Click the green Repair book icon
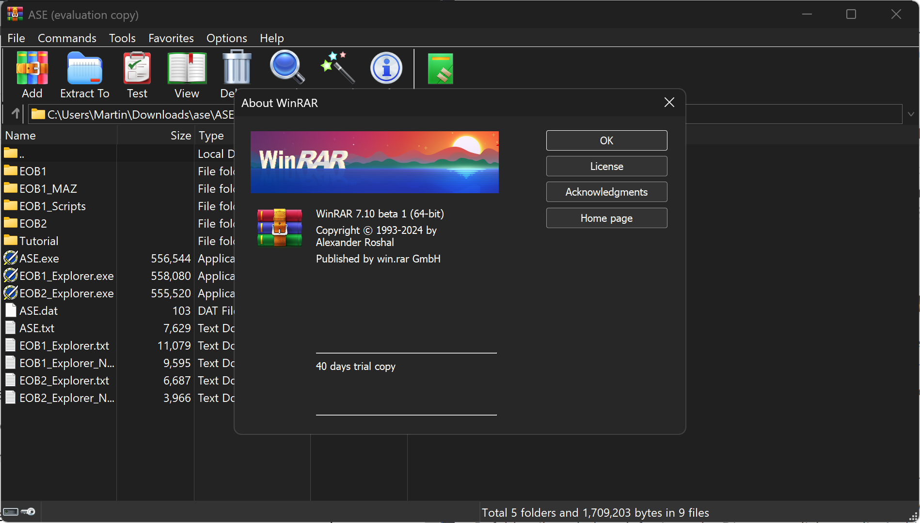The height and width of the screenshot is (523, 920). [440, 69]
